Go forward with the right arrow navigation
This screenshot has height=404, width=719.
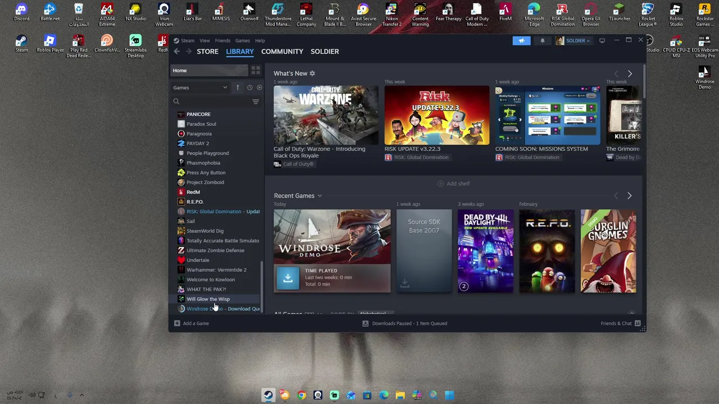(x=188, y=52)
